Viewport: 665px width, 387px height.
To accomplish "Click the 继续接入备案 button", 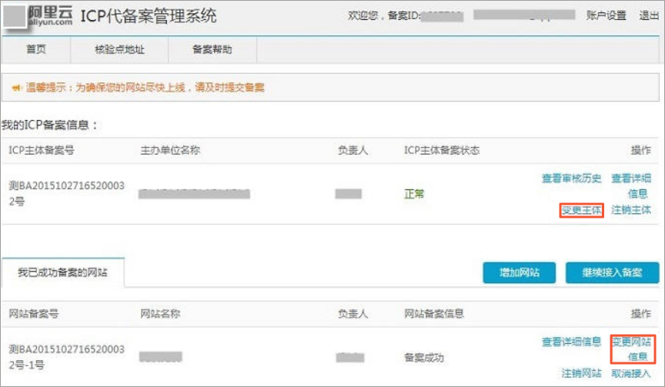I will (613, 272).
